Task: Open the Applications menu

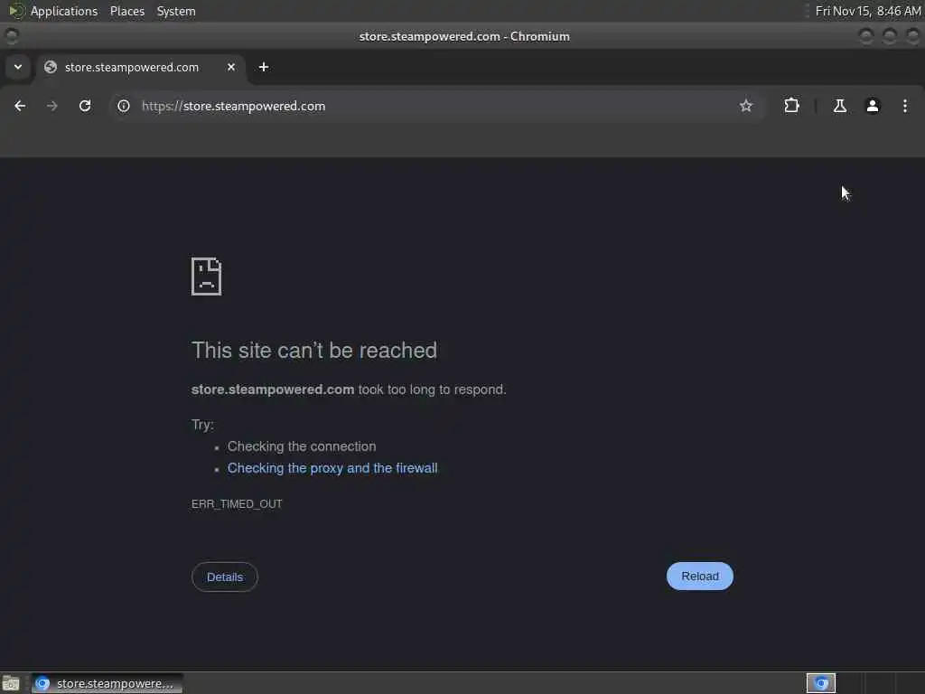Action: 64,11
